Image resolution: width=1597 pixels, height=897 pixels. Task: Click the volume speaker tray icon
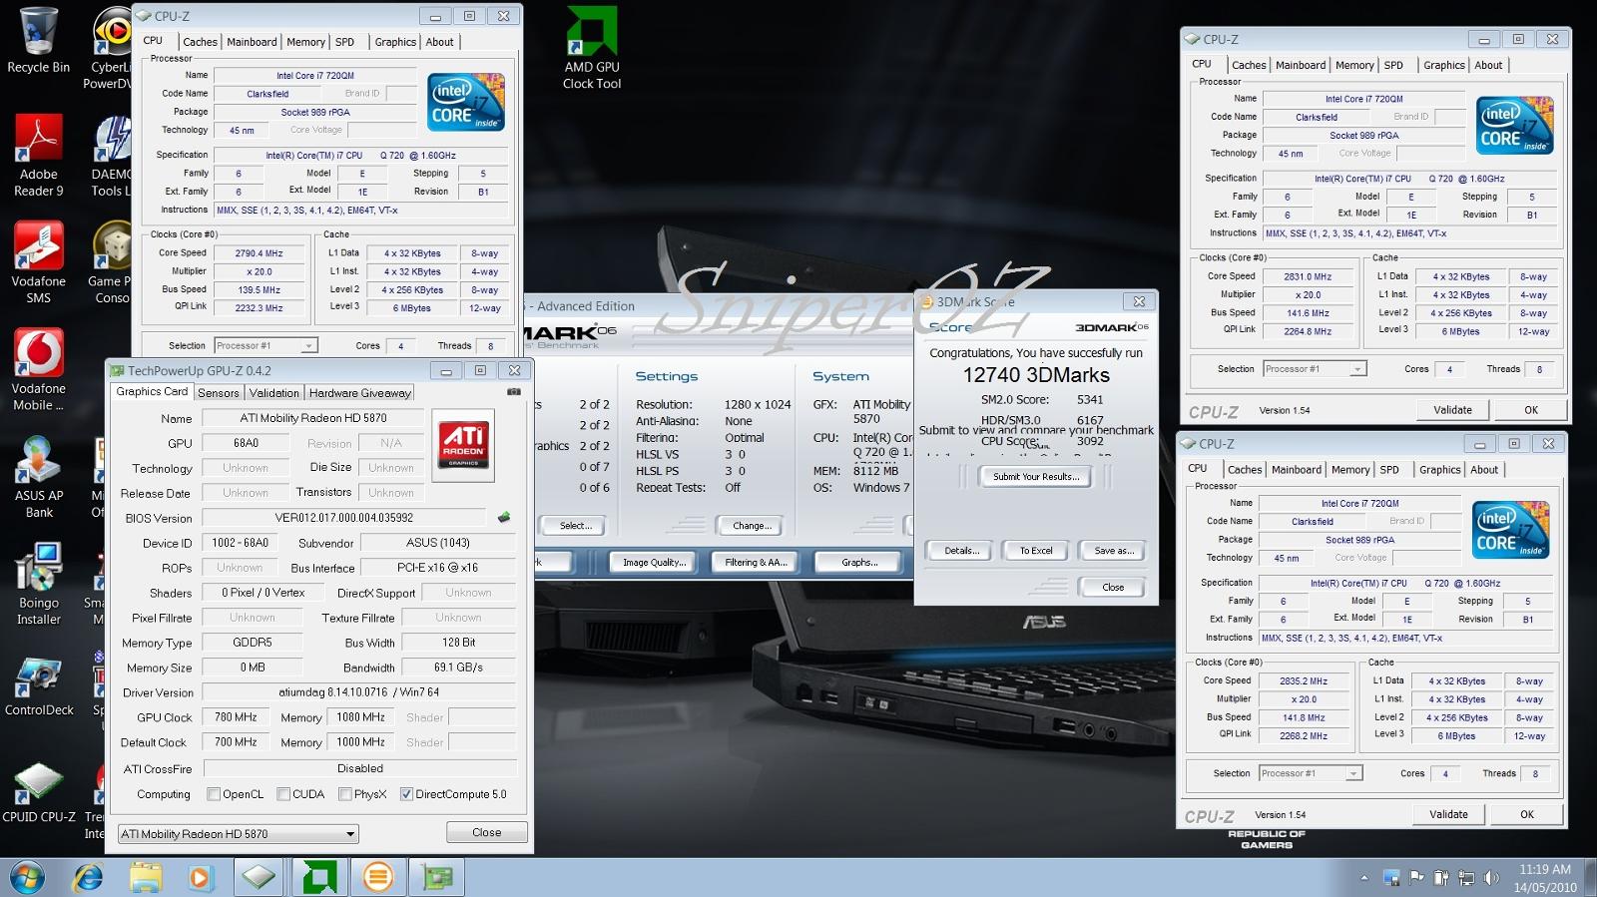tap(1491, 878)
